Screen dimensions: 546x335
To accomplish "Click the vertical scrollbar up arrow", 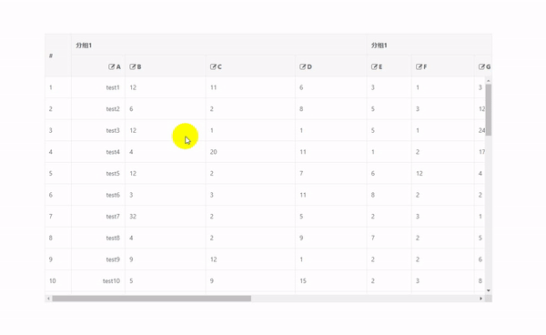I will pyautogui.click(x=488, y=81).
